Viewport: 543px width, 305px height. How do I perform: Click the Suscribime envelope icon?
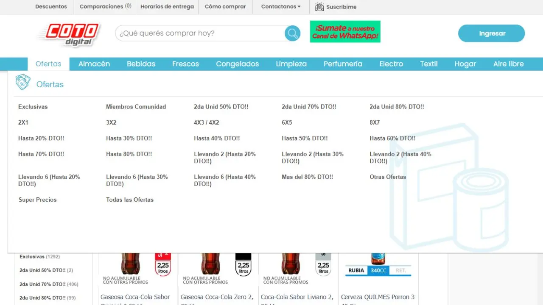[319, 7]
